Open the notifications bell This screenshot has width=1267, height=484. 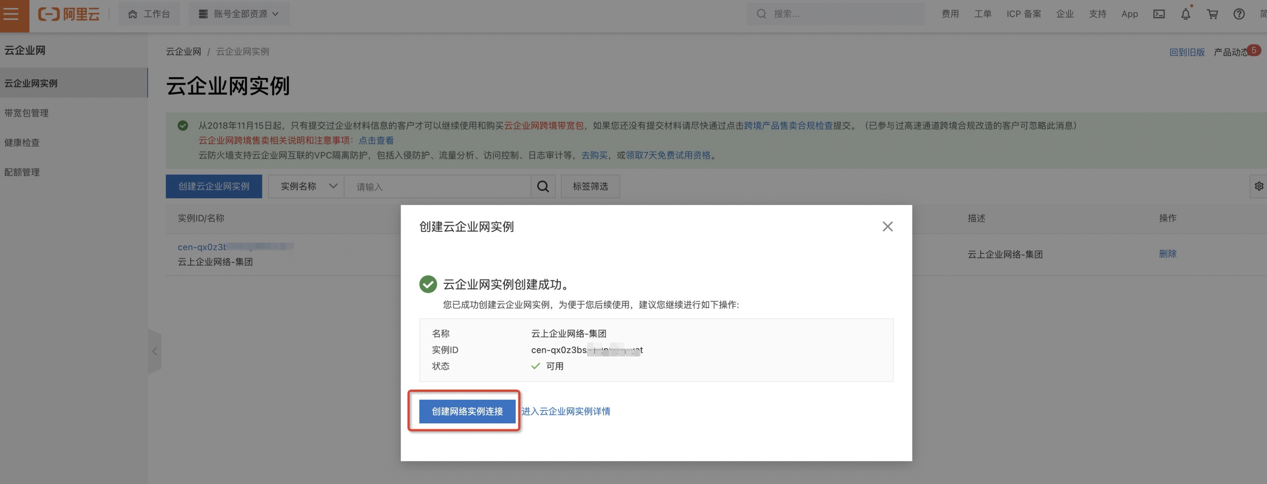tap(1185, 14)
